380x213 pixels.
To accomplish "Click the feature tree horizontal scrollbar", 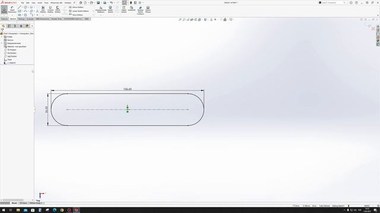I will [x=13, y=200].
